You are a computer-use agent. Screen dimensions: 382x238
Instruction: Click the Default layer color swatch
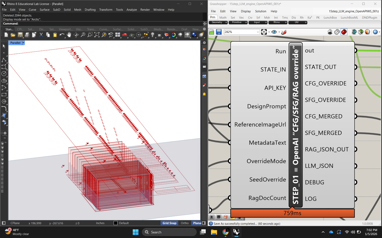[115, 223]
